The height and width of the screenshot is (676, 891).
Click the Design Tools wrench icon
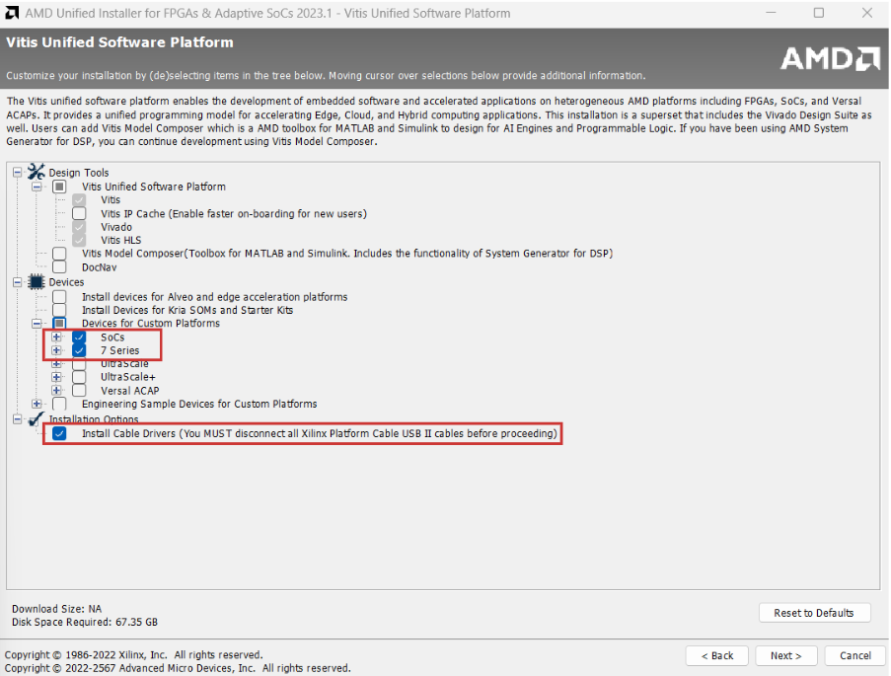point(37,172)
